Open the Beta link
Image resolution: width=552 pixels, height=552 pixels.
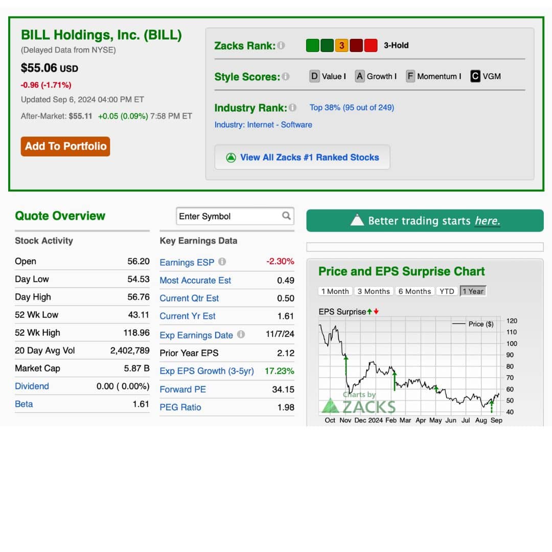coord(24,404)
